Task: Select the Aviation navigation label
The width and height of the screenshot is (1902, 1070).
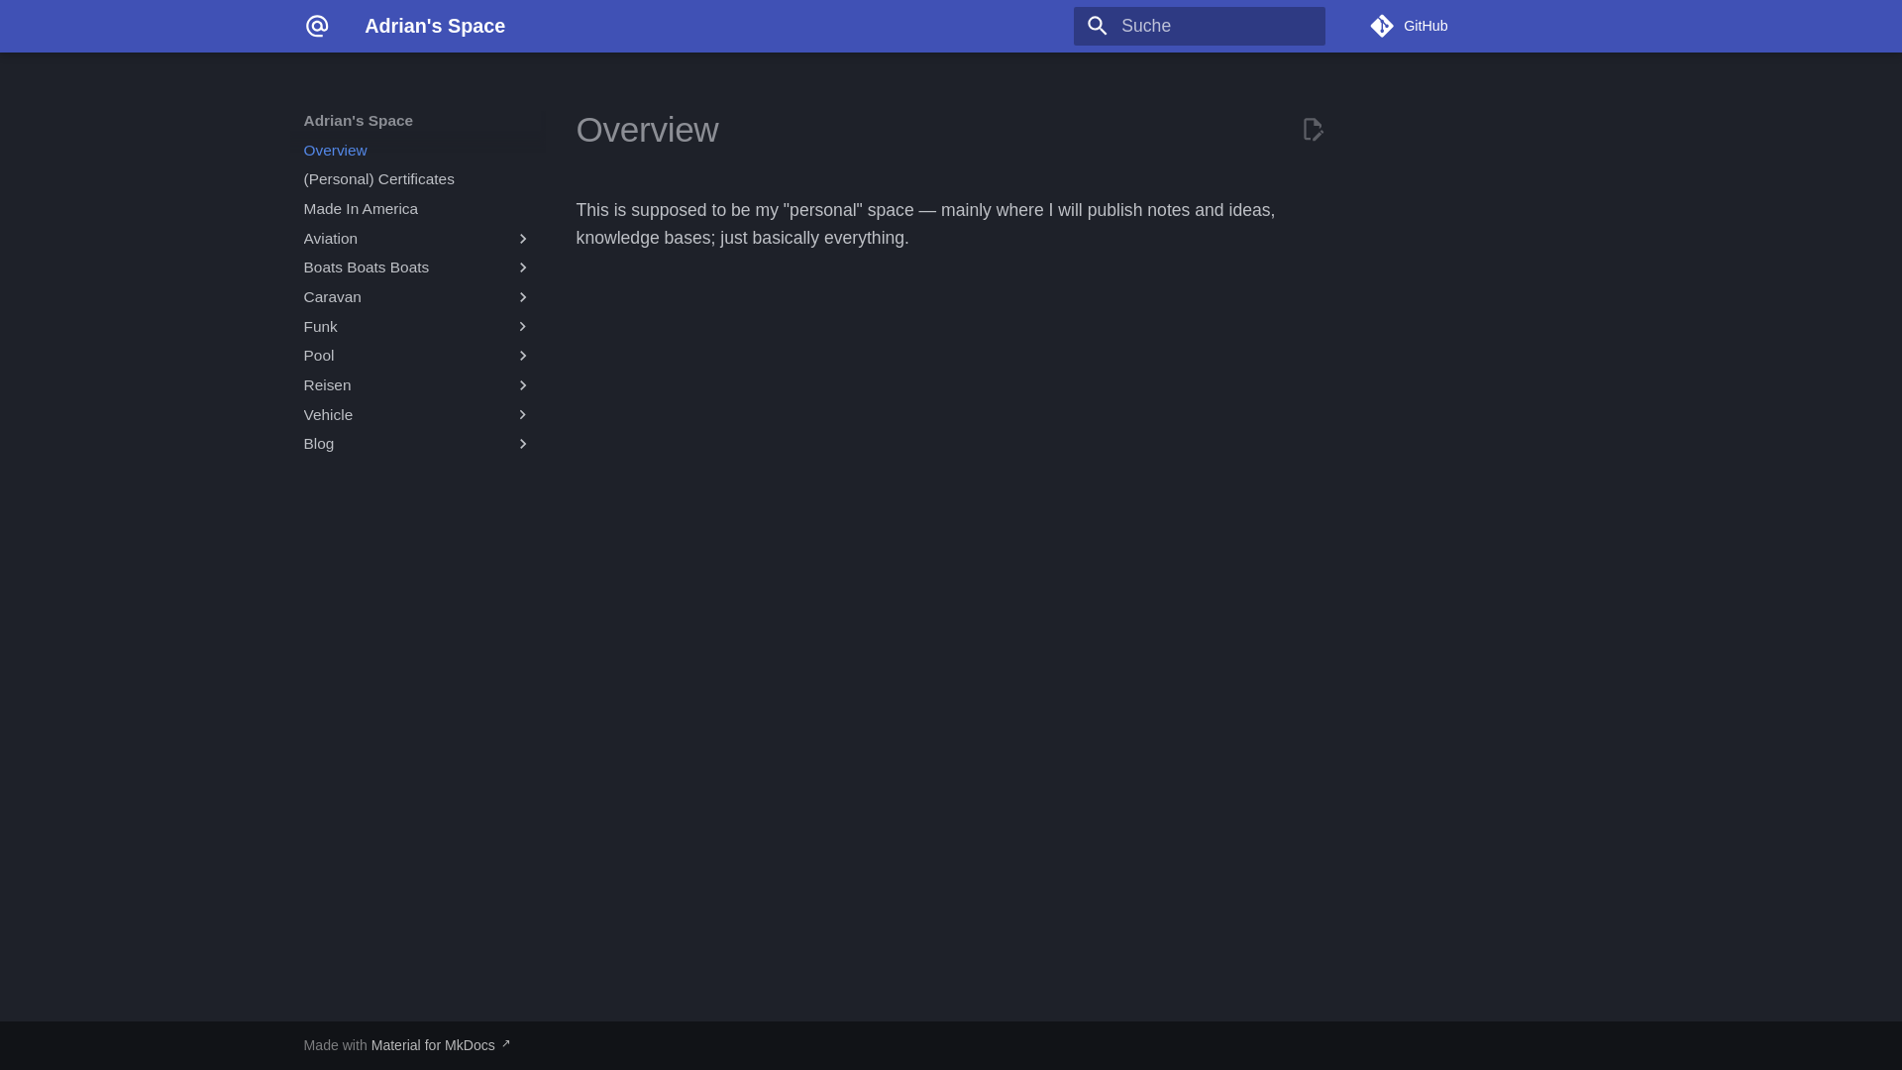Action: click(x=330, y=239)
